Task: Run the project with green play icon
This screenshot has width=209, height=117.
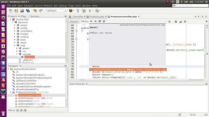Action: click(90, 11)
